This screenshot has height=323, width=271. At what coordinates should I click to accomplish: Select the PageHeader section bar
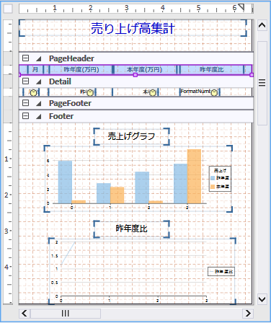(136, 58)
